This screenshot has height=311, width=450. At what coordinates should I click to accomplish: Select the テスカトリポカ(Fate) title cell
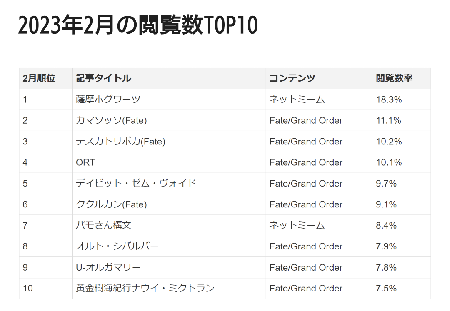(x=120, y=142)
